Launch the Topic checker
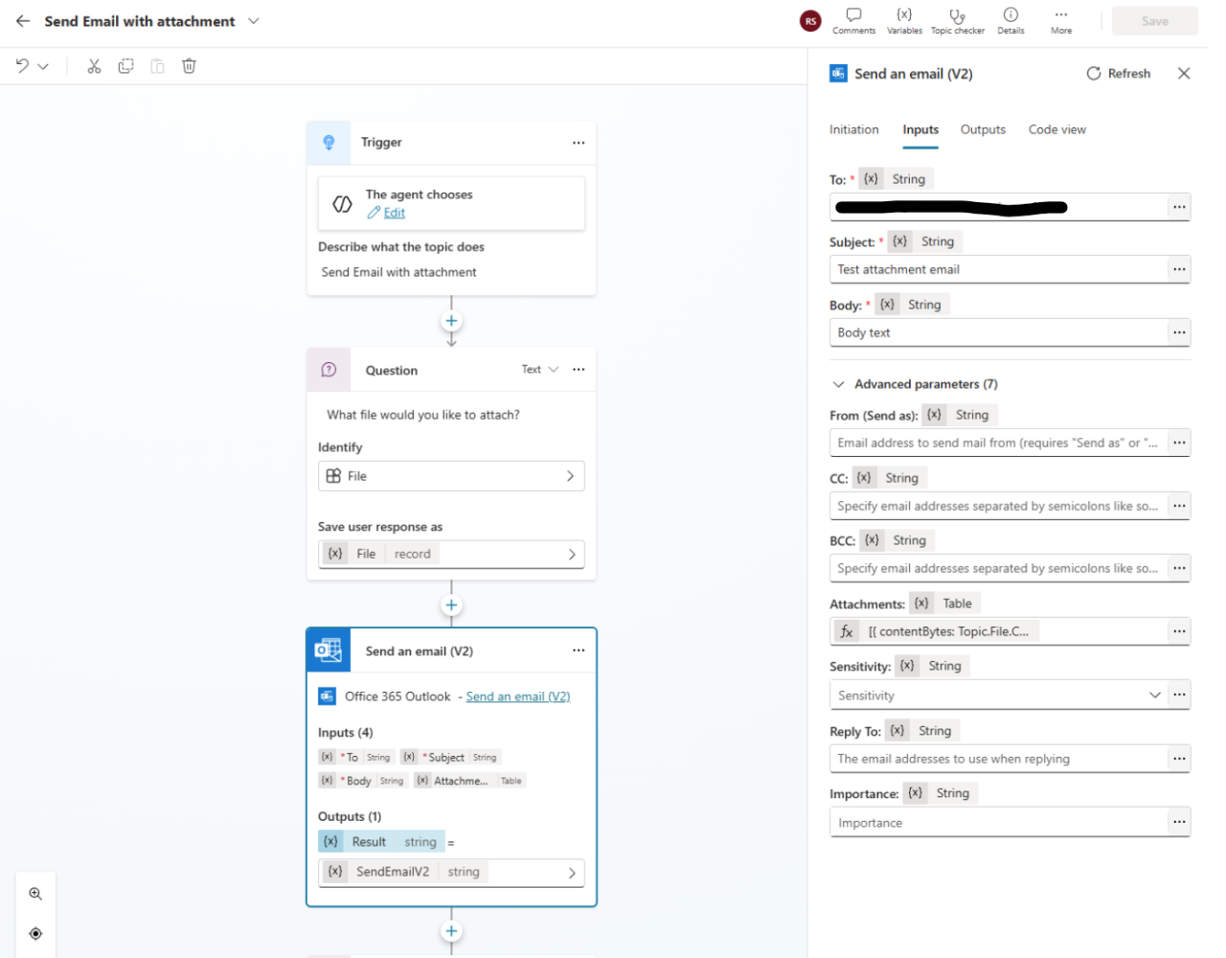Viewport: 1226px width, 958px height. 957,21
